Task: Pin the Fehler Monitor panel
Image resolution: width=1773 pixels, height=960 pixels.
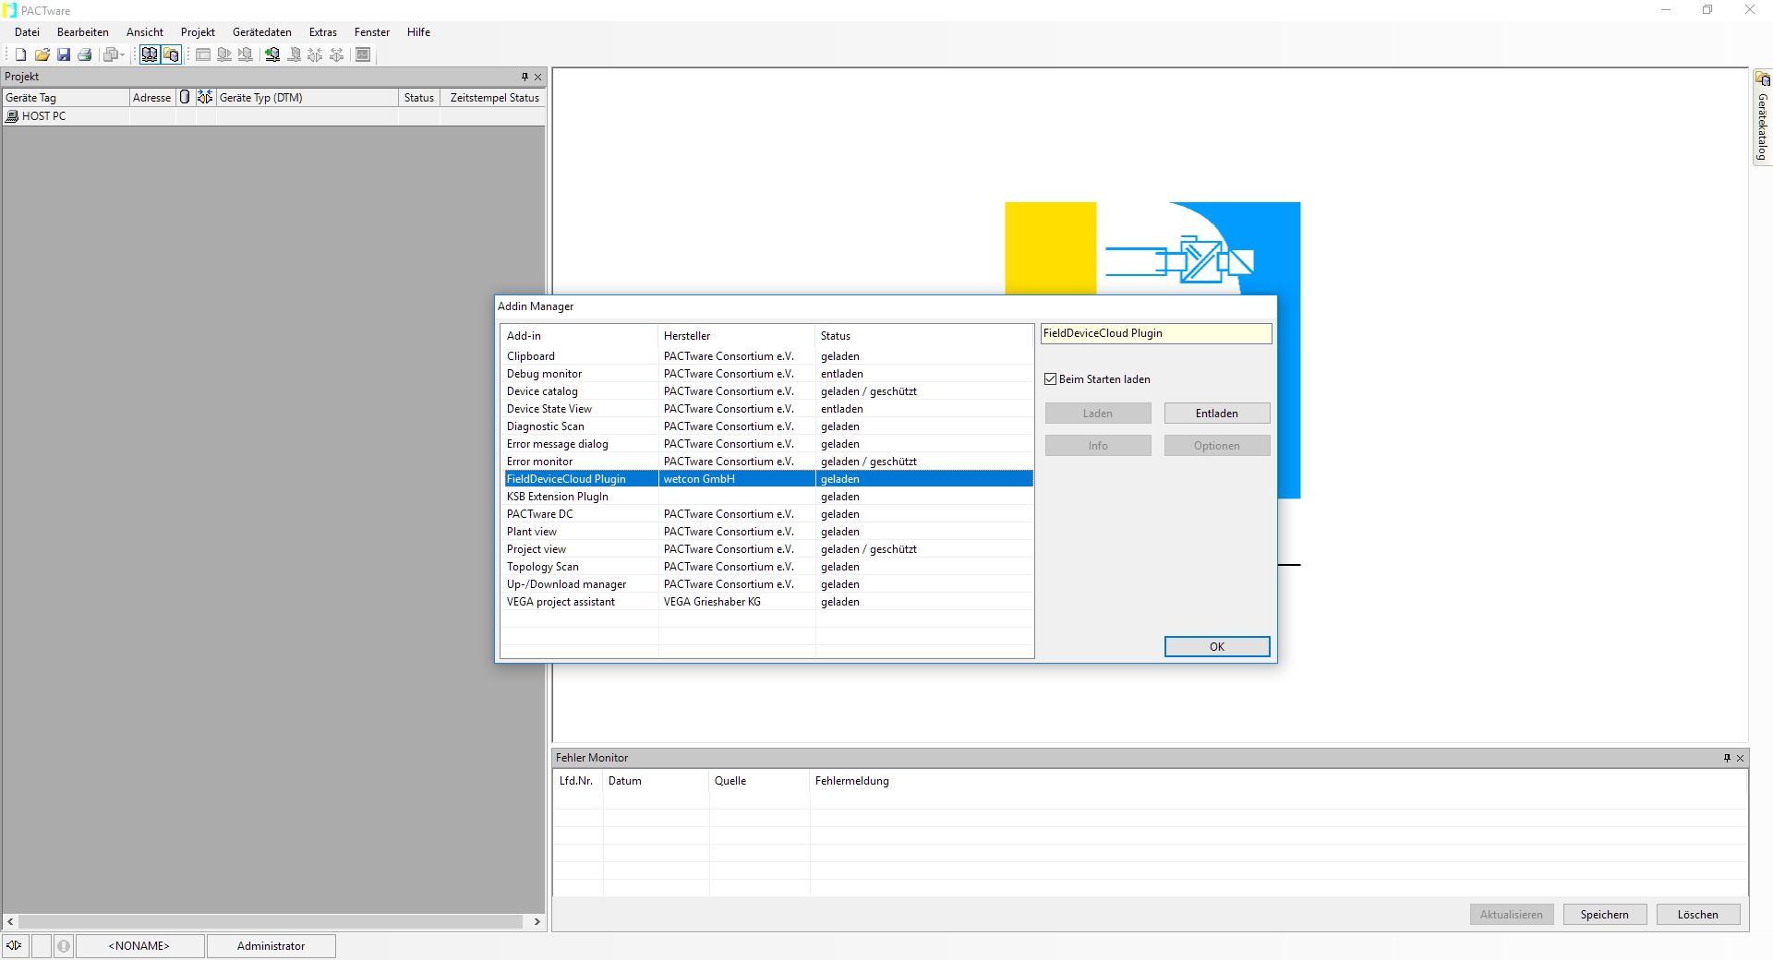Action: point(1727,758)
